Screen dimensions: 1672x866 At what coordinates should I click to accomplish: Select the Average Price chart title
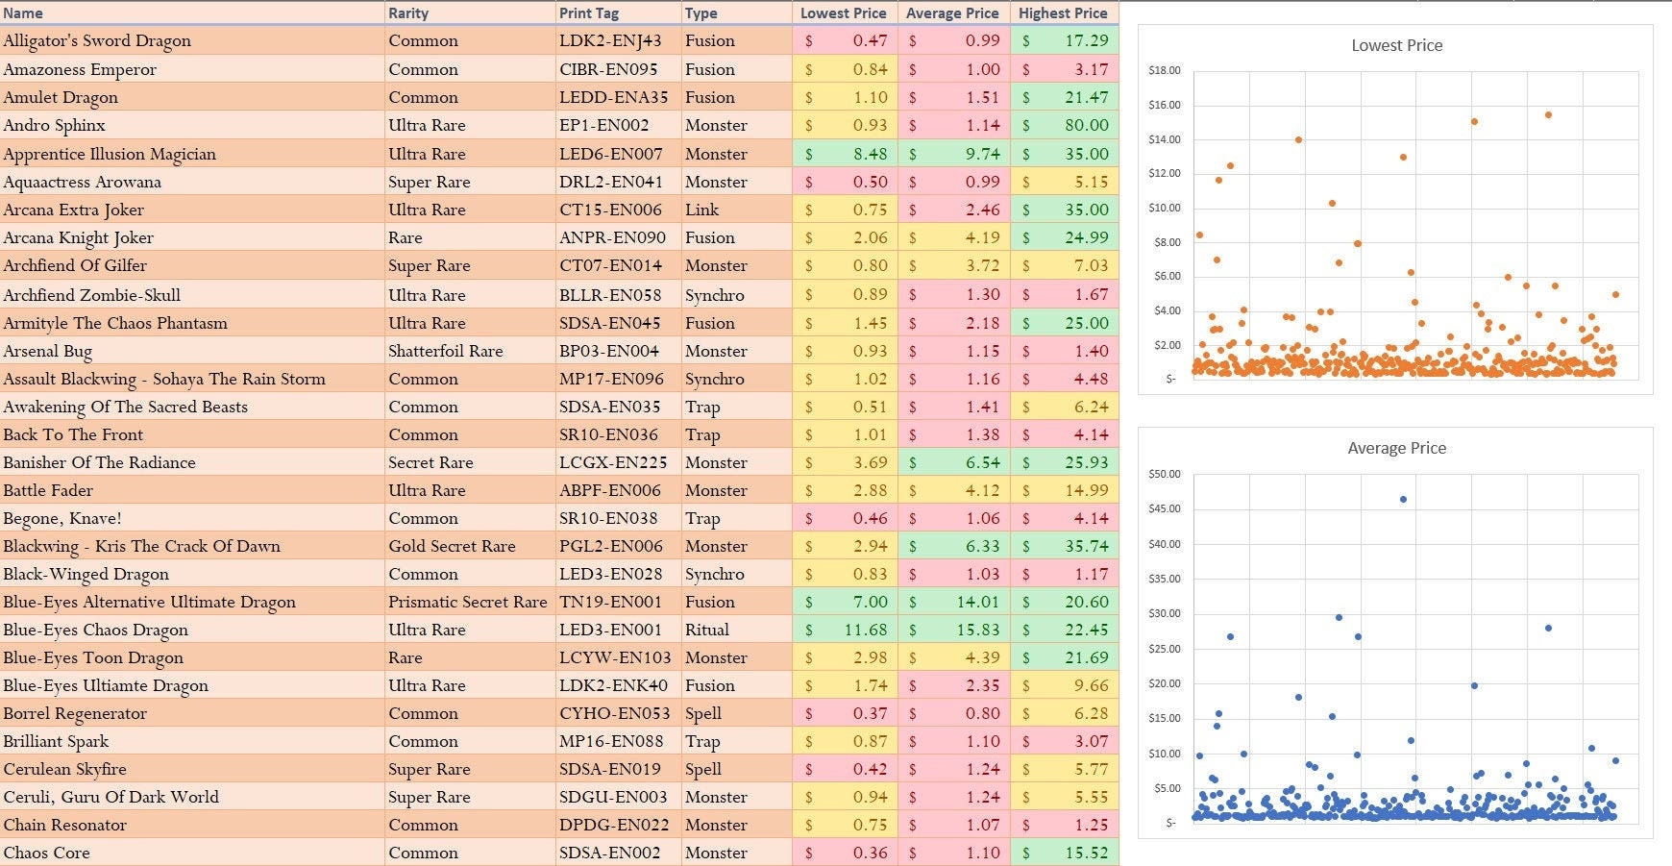point(1396,448)
